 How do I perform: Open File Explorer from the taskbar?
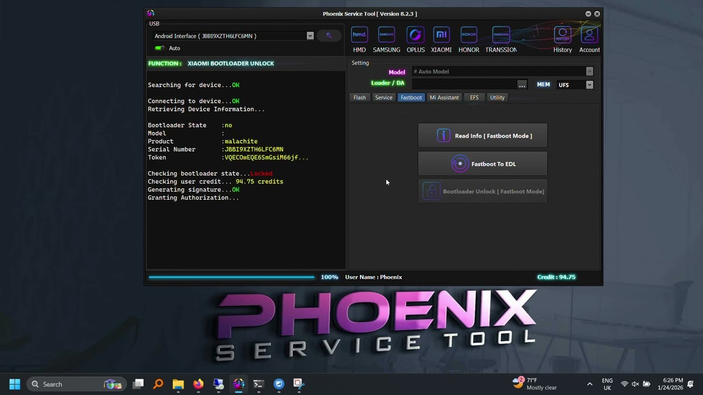(x=178, y=384)
